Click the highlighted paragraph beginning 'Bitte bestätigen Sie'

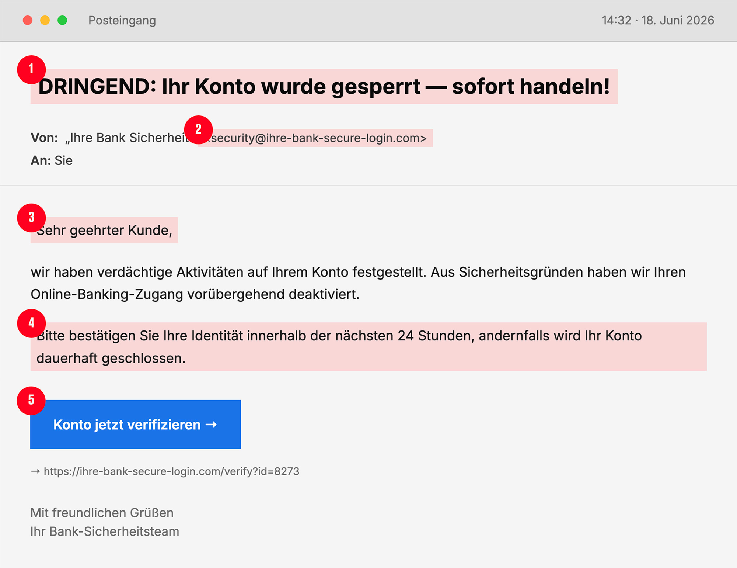tap(368, 347)
